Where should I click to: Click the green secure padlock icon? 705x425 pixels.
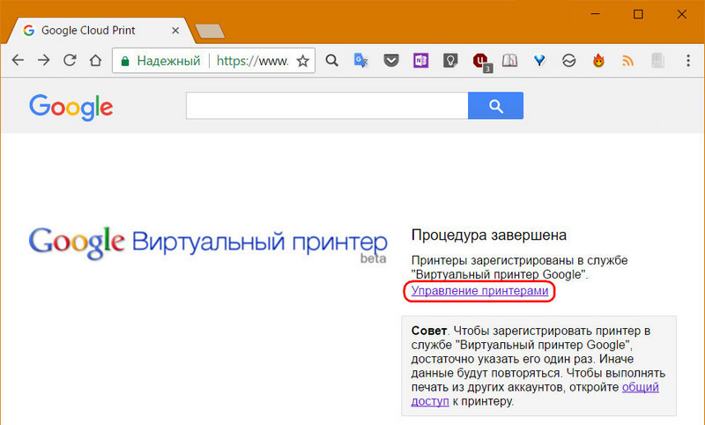125,61
